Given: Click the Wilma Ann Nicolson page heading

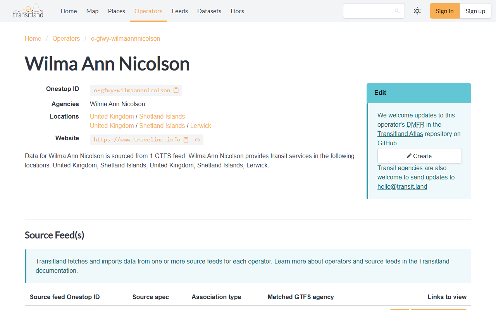Looking at the screenshot, I should (107, 64).
